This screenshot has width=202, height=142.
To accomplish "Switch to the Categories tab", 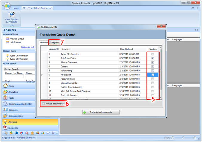I will (54, 42).
